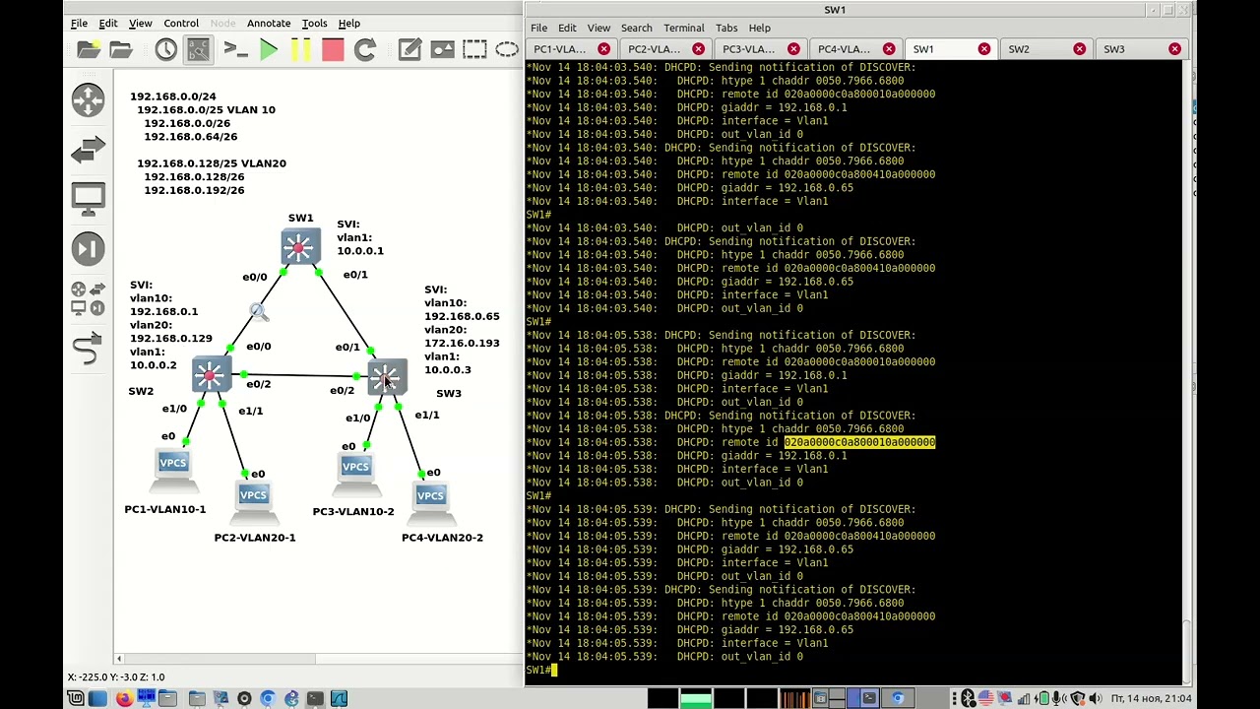The width and height of the screenshot is (1260, 709).
Task: Open GNS3 Tools menu
Action: (314, 23)
